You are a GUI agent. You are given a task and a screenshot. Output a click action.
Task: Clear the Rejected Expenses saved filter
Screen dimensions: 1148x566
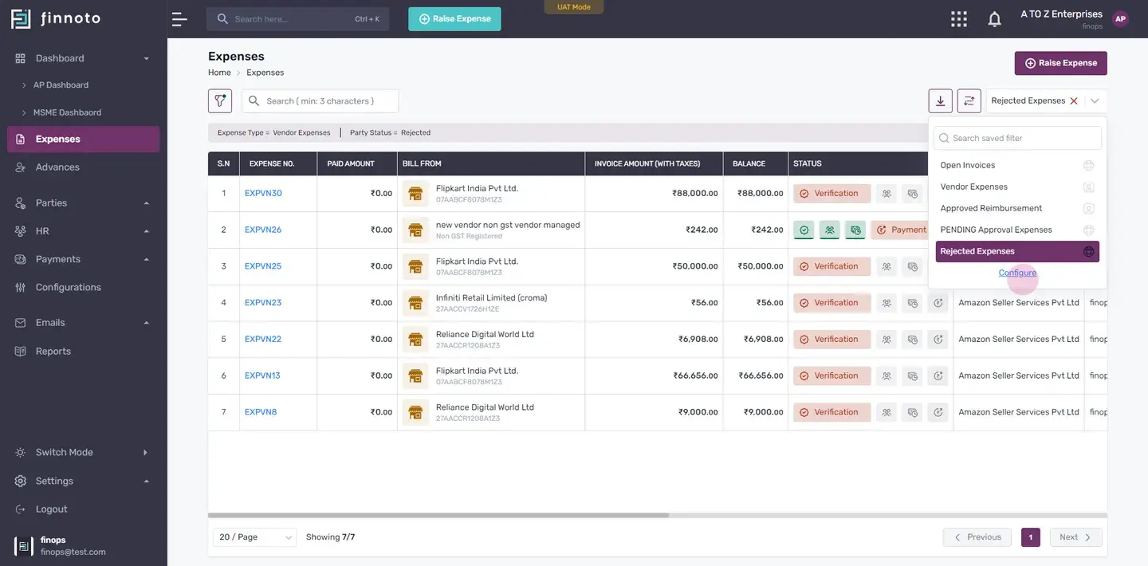(1074, 101)
